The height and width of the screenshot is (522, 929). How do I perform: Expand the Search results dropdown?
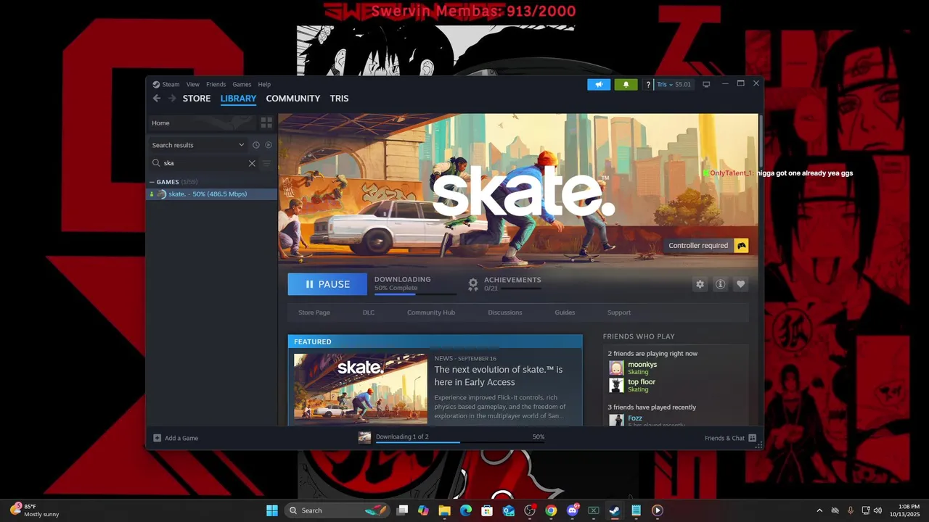pyautogui.click(x=198, y=145)
